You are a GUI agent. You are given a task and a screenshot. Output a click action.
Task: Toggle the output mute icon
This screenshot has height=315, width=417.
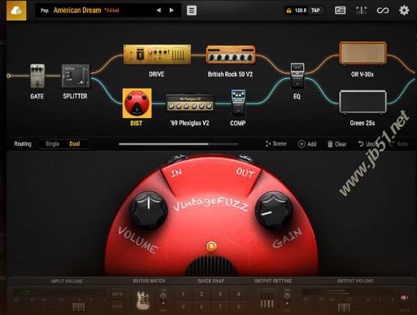point(405,298)
